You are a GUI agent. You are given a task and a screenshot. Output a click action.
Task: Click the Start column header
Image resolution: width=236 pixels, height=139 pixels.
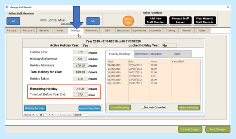pyautogui.click(x=118, y=62)
